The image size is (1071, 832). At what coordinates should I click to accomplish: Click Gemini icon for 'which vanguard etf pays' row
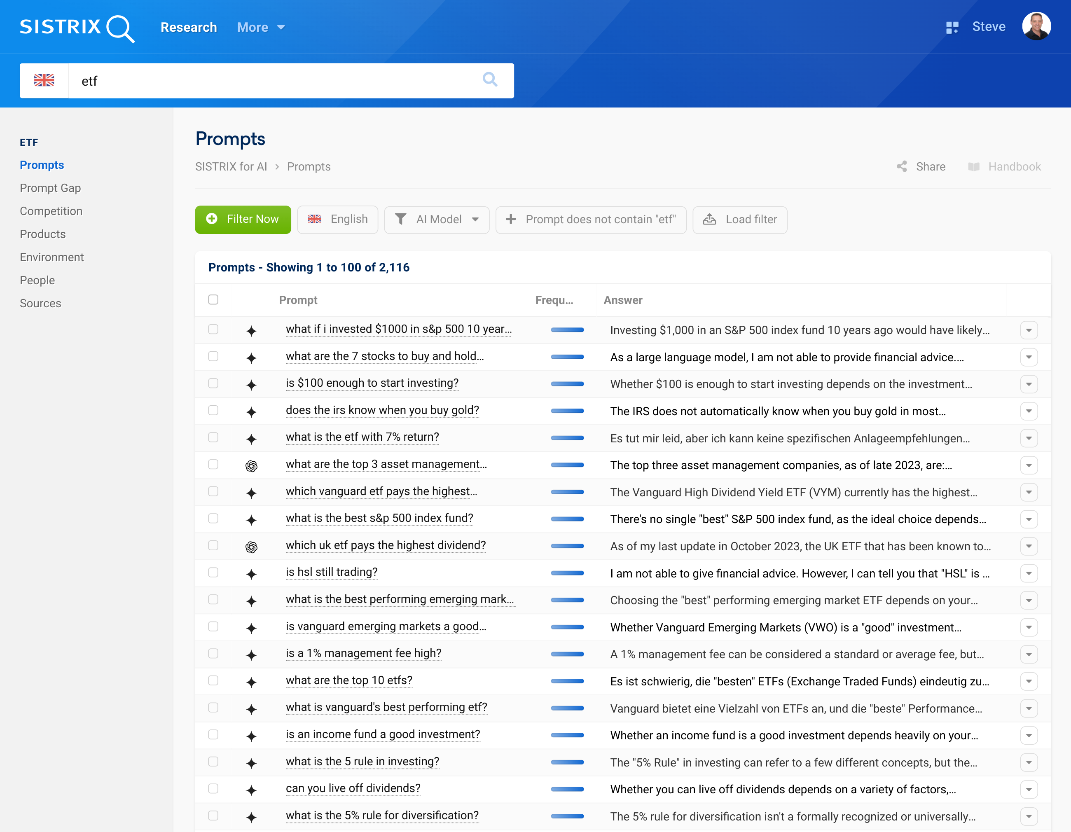pyautogui.click(x=252, y=493)
